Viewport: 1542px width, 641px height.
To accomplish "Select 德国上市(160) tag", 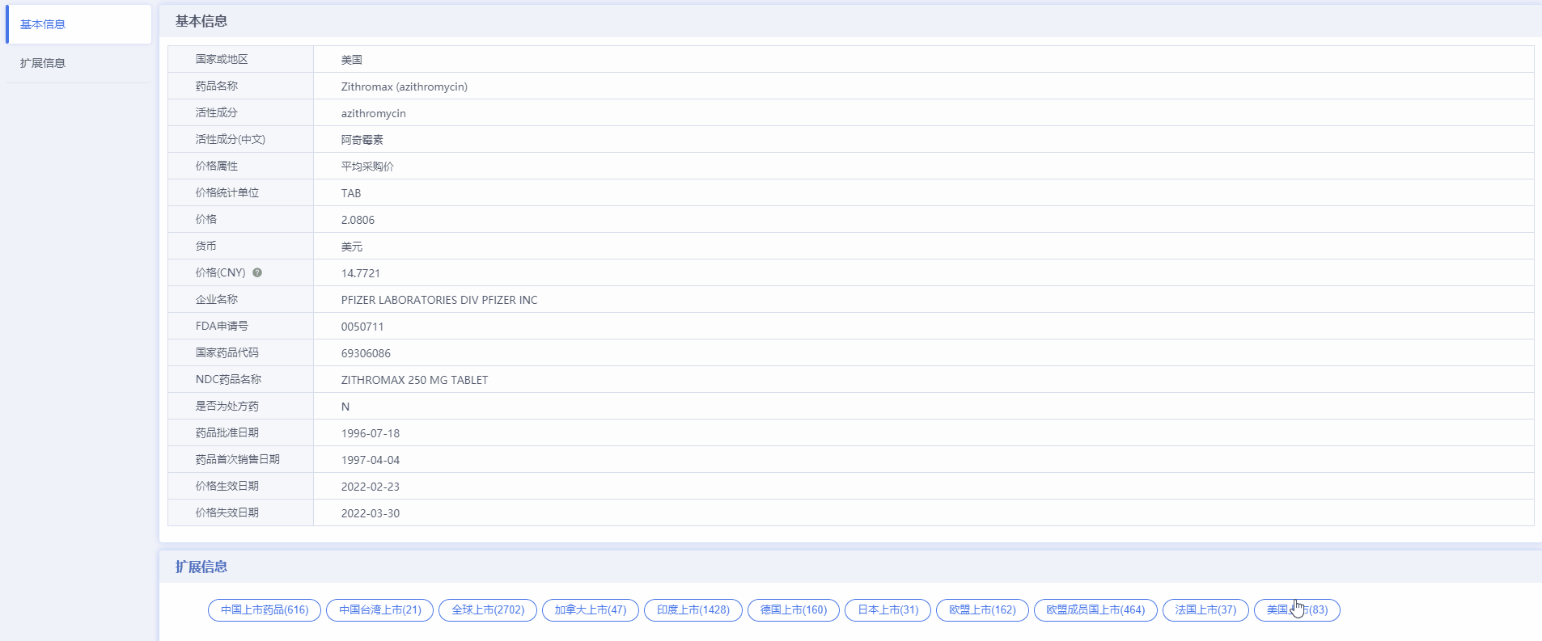I will pos(794,610).
